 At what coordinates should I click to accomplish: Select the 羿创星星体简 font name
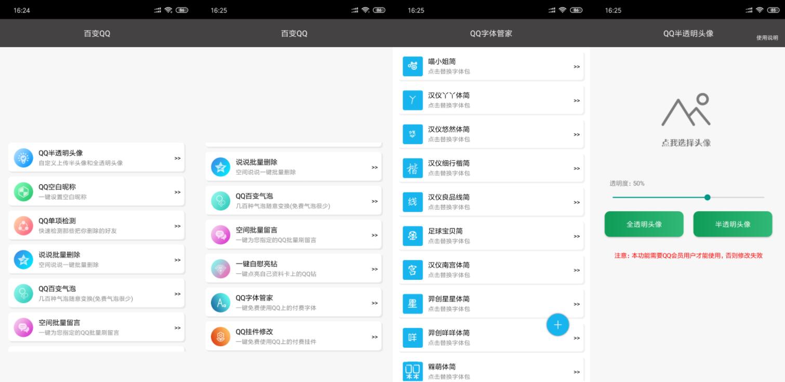(x=449, y=299)
